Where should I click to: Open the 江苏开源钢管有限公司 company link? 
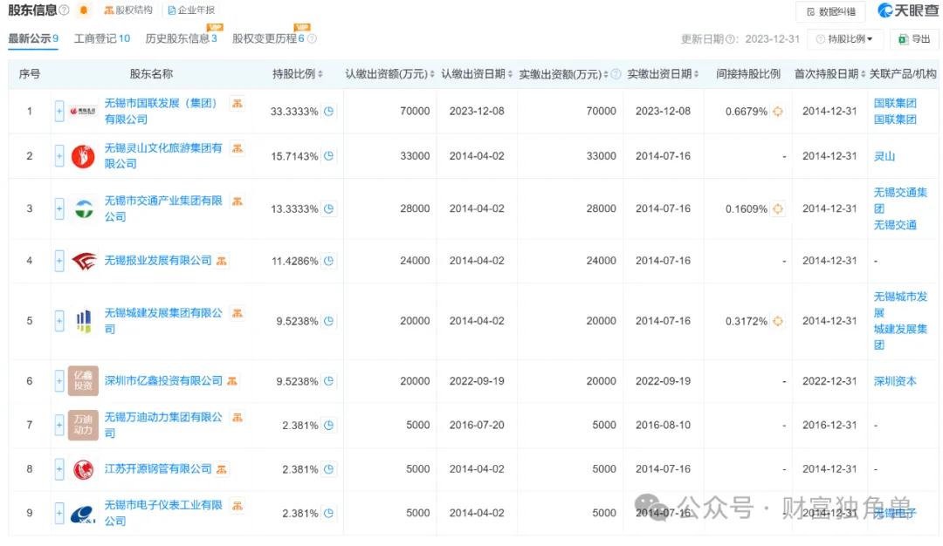[x=158, y=469]
